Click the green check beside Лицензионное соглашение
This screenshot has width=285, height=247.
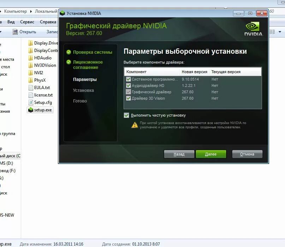(69, 62)
